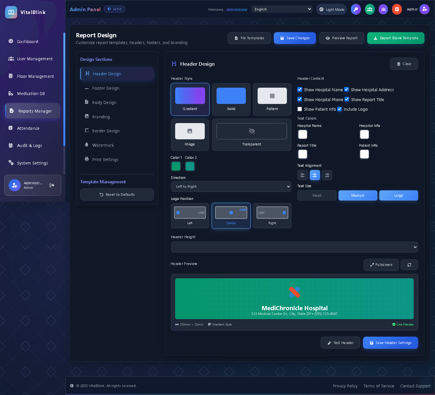Click the refresh icon next to Fullscreen
The width and height of the screenshot is (435, 395).
(409, 265)
